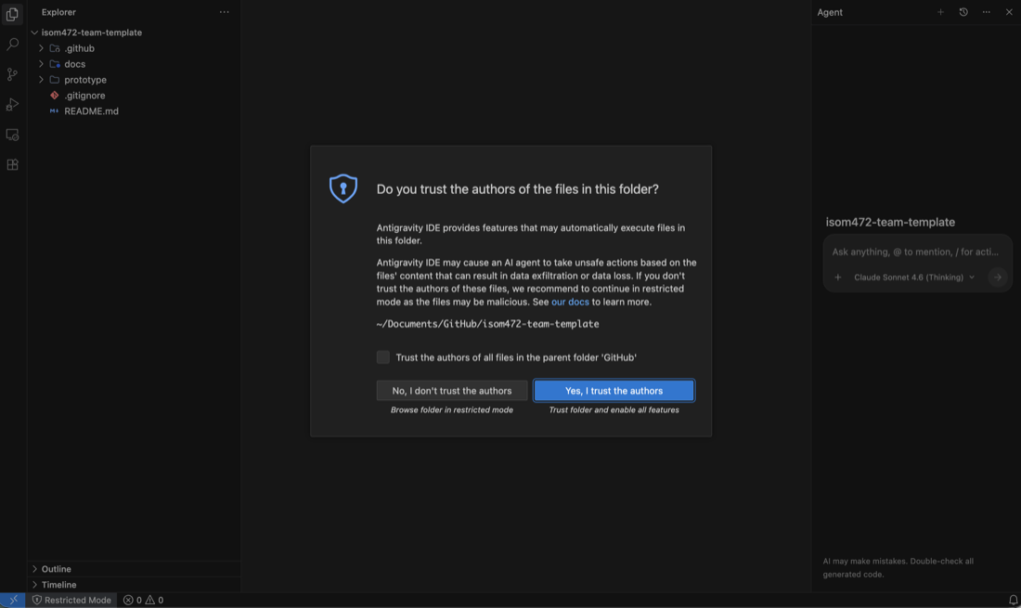Screen dimensions: 1021x608
Task: Open the Source Control view
Action: click(12, 74)
